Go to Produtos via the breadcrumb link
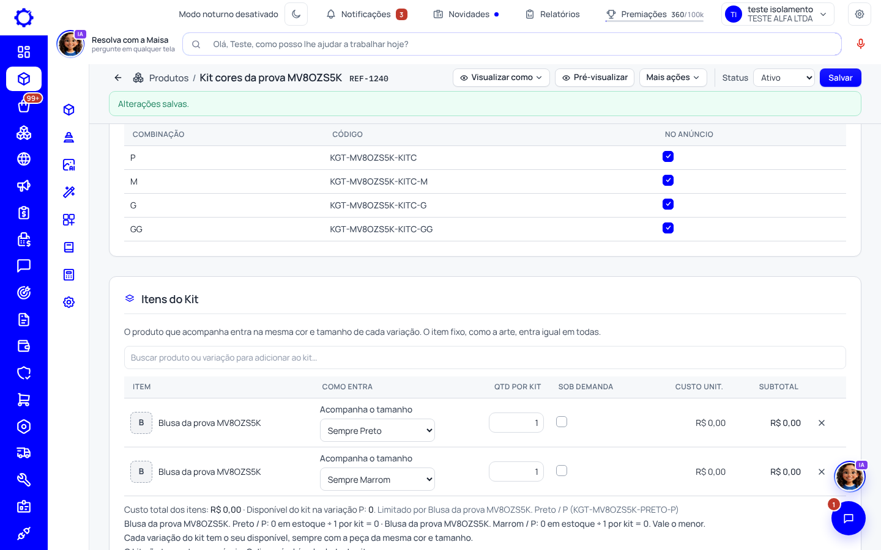 169,78
